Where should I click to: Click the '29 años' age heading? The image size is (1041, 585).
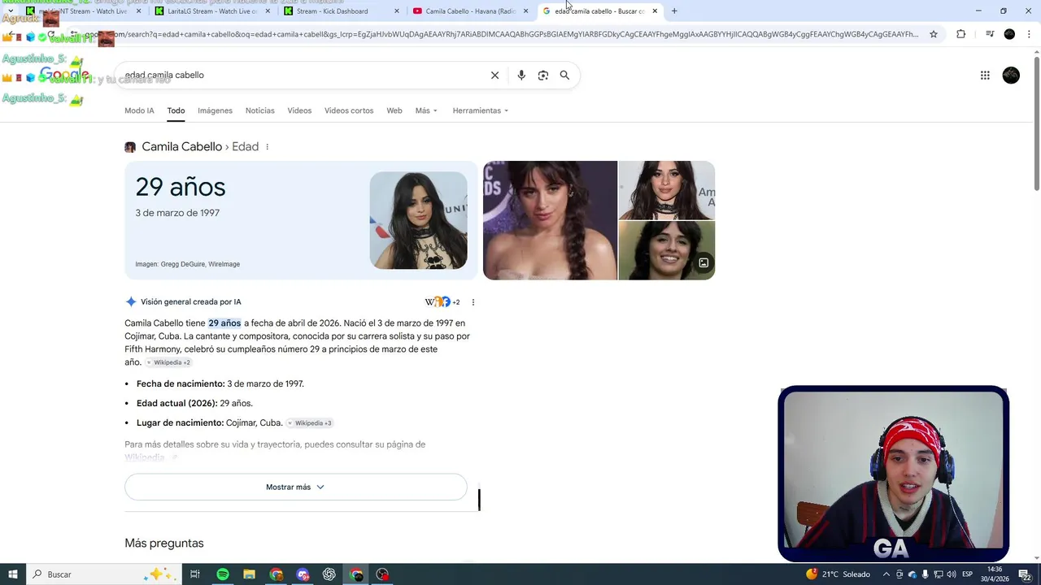click(180, 187)
